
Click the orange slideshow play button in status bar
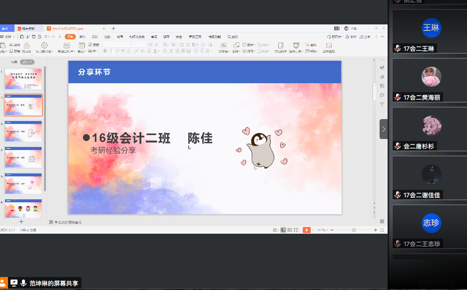307,230
